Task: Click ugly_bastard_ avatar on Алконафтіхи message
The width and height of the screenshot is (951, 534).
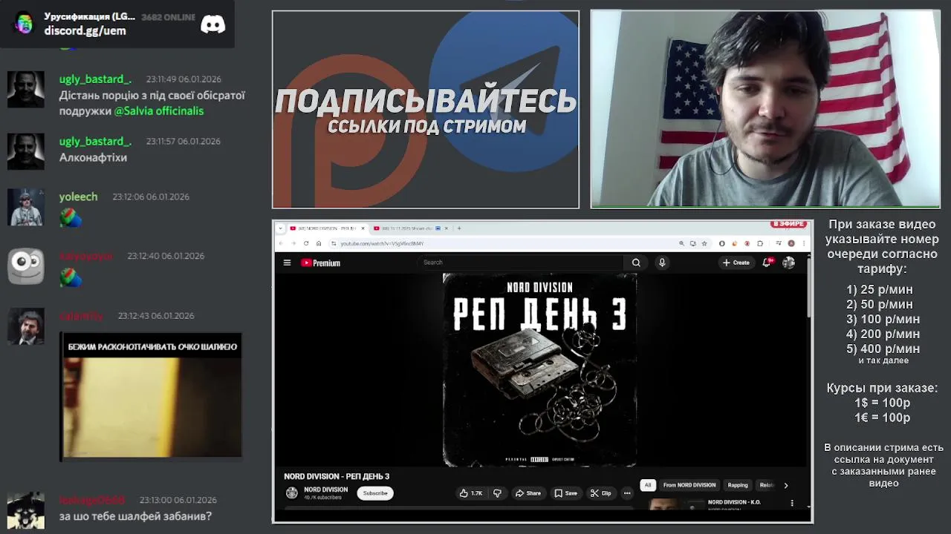Action: click(x=26, y=152)
